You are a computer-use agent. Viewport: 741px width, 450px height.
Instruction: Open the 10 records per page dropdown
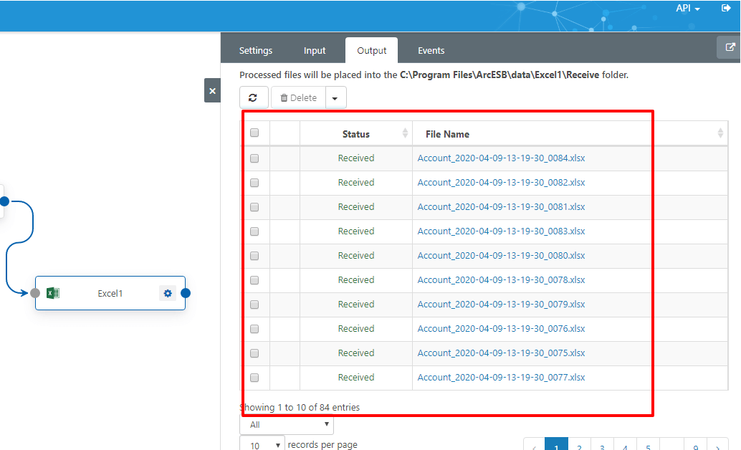coord(262,444)
